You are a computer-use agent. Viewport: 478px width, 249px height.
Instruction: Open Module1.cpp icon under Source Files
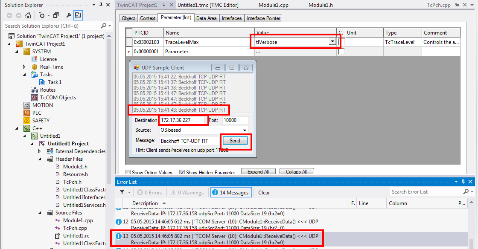click(57, 220)
